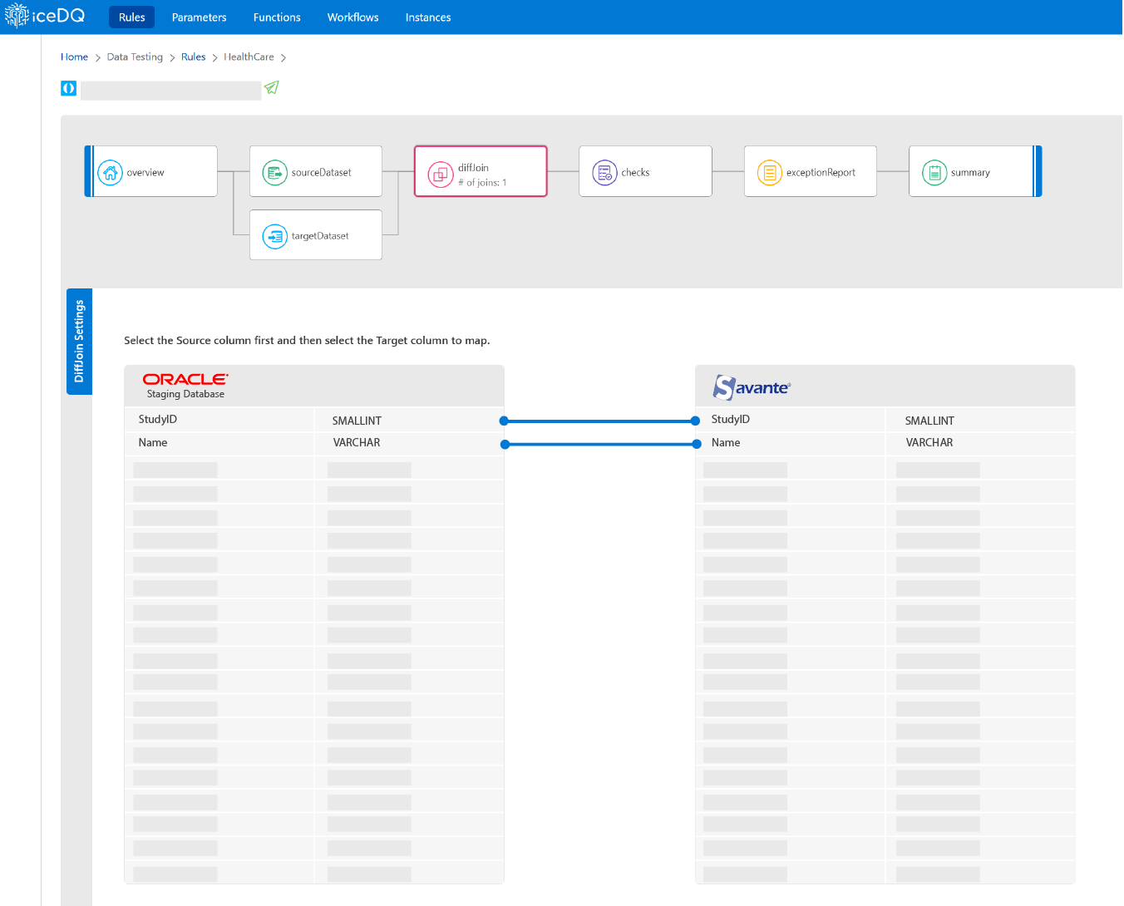1124x906 pixels.
Task: Open the overview step home icon
Action: 110,171
